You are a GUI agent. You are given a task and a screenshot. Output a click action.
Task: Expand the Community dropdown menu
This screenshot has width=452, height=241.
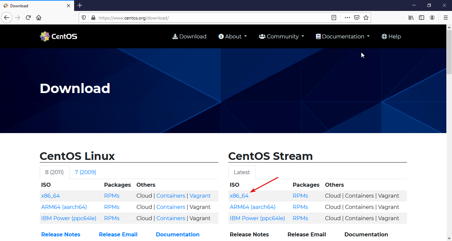coord(281,36)
